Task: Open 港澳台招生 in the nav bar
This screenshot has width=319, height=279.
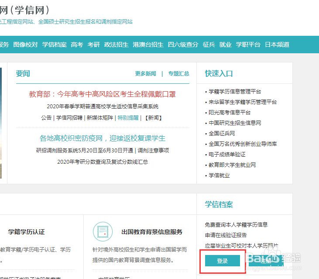Action: [x=148, y=45]
